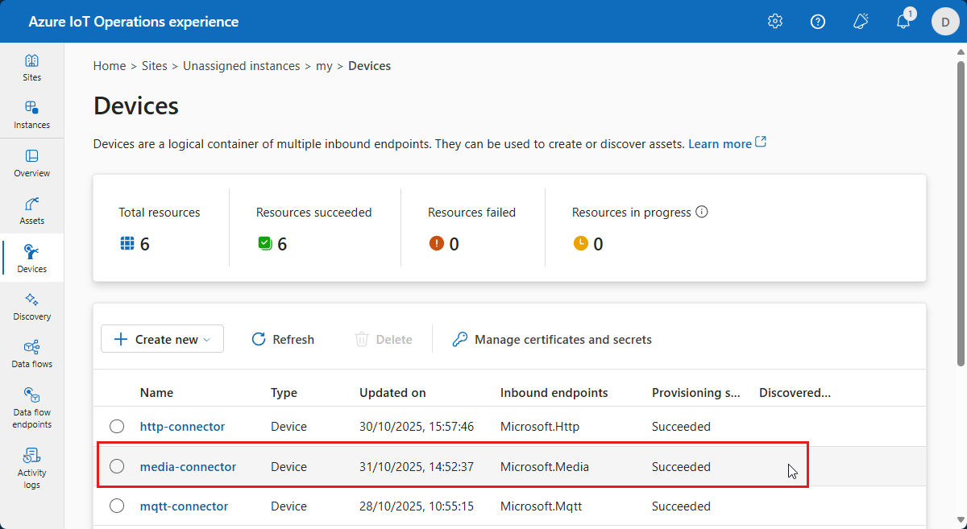Open the Learn more link

tap(727, 143)
